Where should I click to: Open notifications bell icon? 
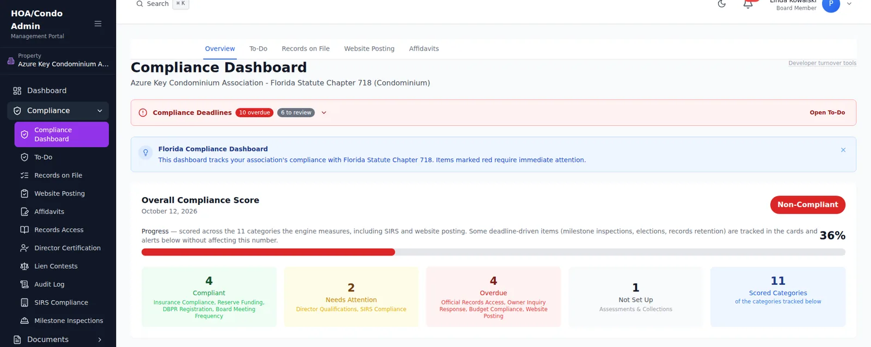pos(748,4)
